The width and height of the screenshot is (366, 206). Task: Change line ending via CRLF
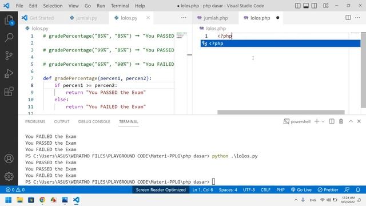coord(265,189)
